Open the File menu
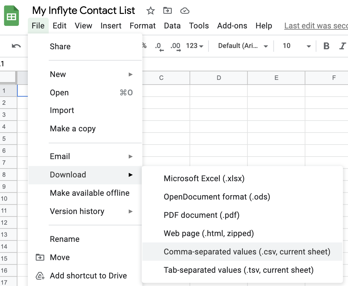The height and width of the screenshot is (286, 348). tap(38, 26)
